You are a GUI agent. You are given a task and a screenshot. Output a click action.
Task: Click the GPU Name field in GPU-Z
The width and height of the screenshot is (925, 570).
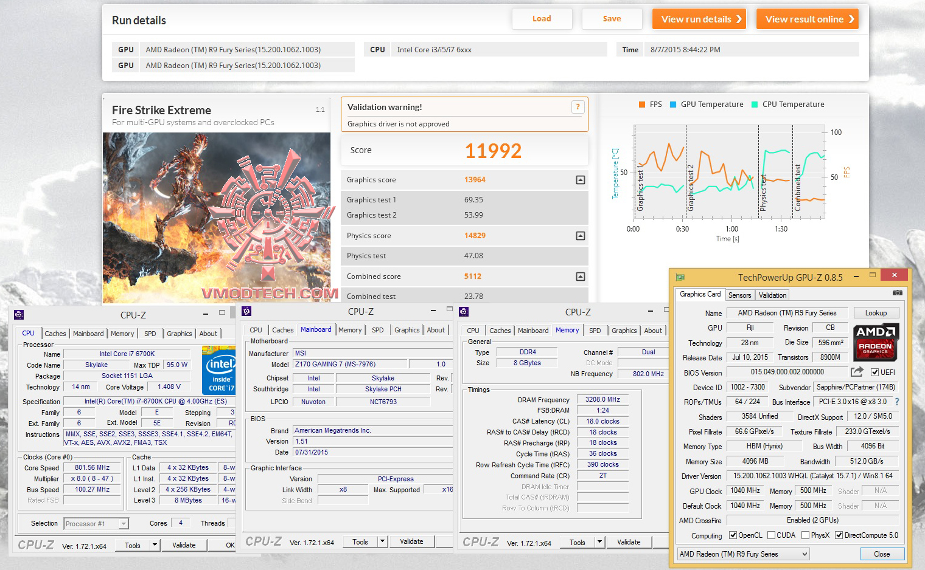click(x=787, y=313)
